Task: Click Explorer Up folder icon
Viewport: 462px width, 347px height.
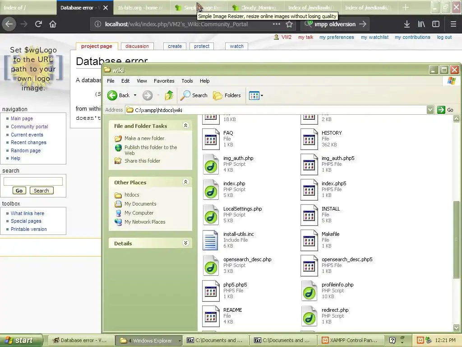Action: tap(169, 95)
